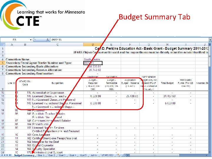The height and width of the screenshot is (159, 212).
Task: Click '154 School Nurse' cell
Action: coord(40,124)
